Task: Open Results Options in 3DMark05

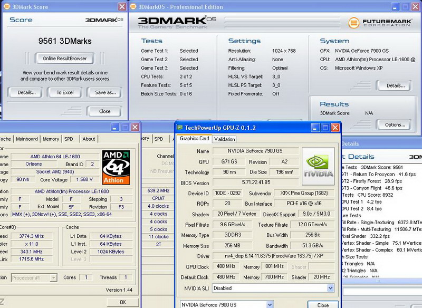Action: (x=395, y=125)
